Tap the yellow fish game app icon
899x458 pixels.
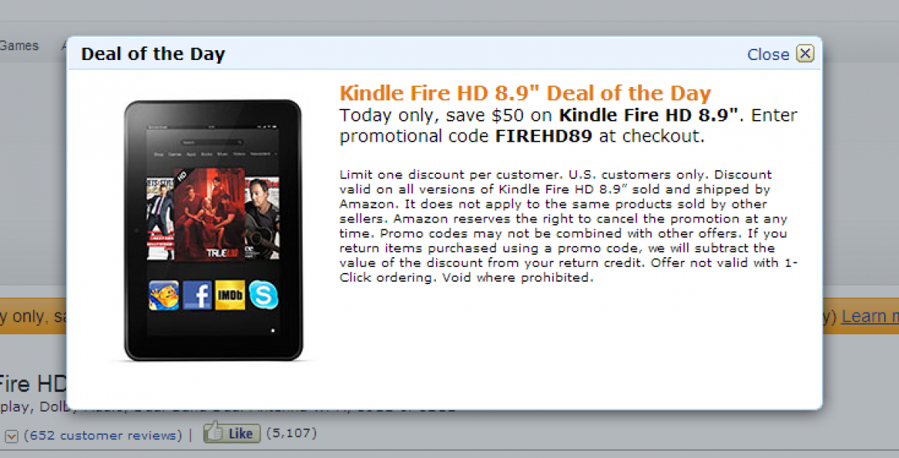(163, 295)
